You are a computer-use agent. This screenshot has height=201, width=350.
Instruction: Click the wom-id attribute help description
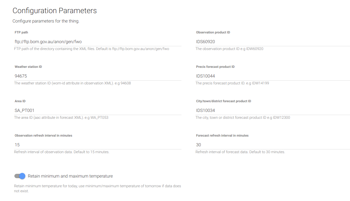tap(73, 83)
